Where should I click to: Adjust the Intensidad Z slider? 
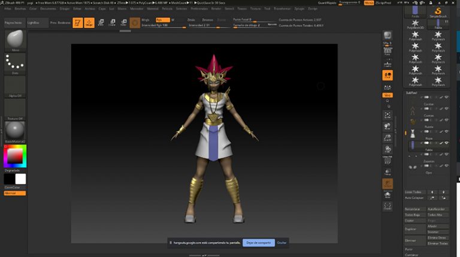click(208, 26)
